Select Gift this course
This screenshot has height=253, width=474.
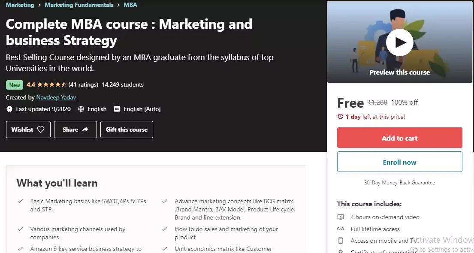[x=127, y=130]
